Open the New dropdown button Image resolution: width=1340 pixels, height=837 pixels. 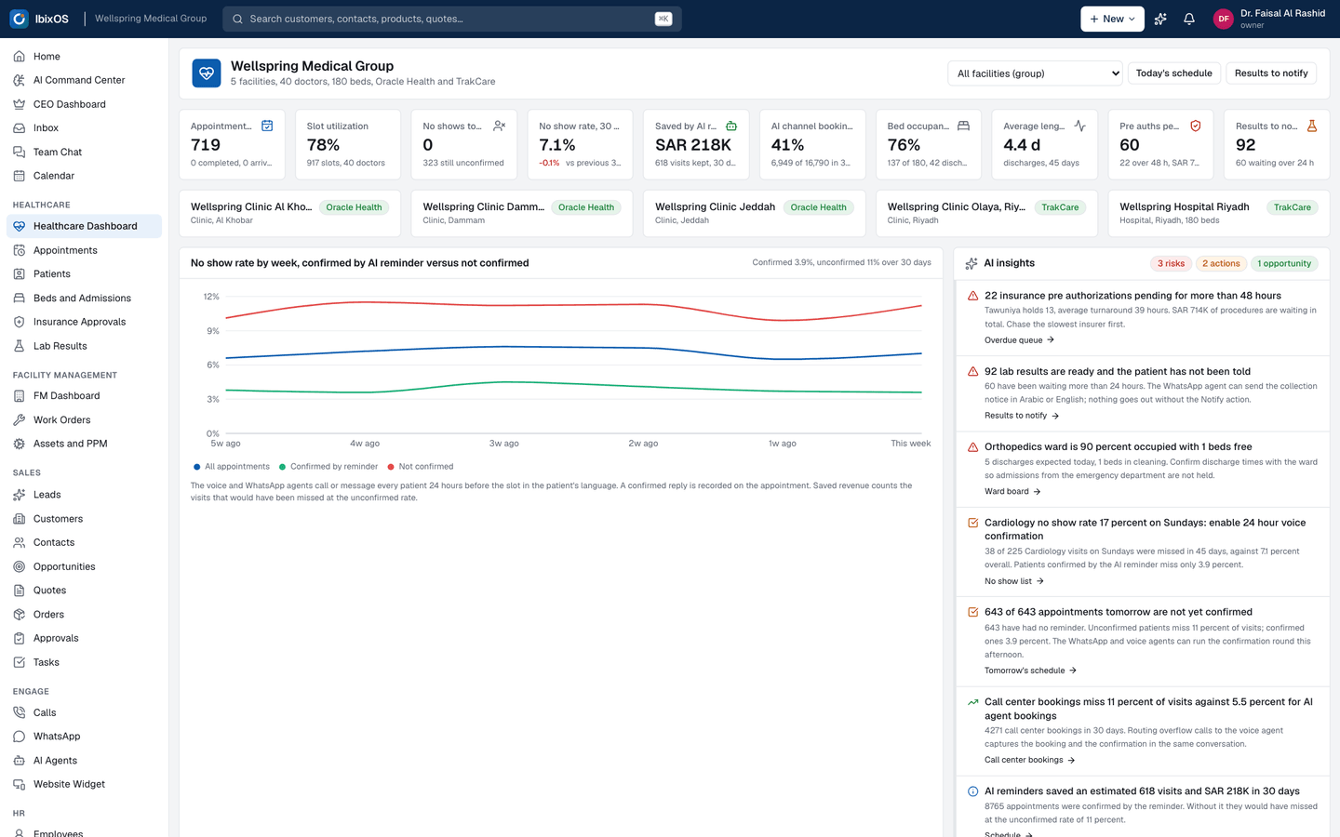[x=1112, y=19]
